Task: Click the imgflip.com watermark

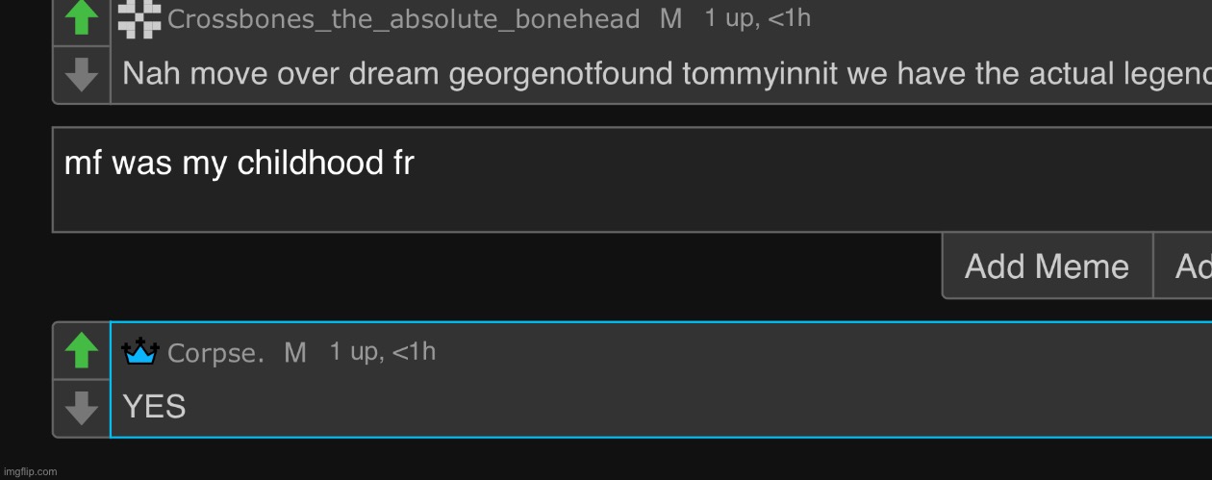Action: point(30,471)
